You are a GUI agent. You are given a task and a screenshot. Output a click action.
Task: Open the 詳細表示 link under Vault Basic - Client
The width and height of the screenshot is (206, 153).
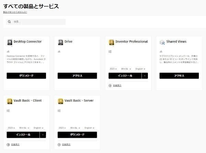pyautogui.click(x=15, y=145)
